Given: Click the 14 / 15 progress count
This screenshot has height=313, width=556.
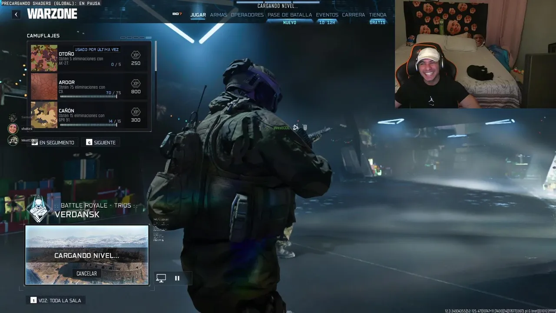Looking at the screenshot, I should click(115, 121).
